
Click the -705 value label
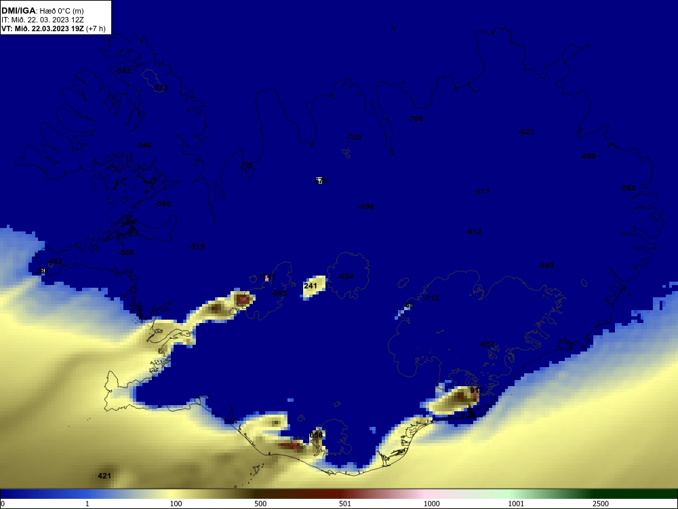[353, 137]
